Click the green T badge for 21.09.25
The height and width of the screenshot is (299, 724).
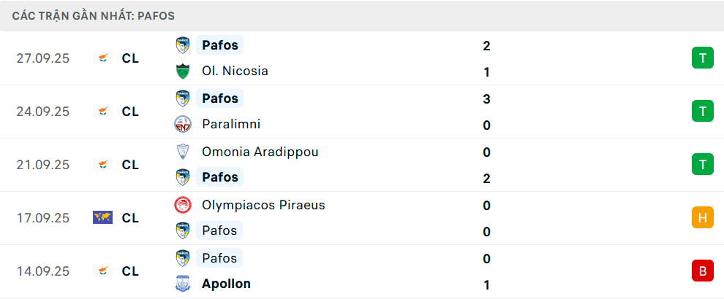(x=702, y=164)
